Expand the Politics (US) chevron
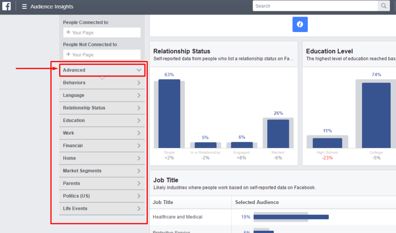This screenshot has height=233, width=396. pyautogui.click(x=139, y=196)
